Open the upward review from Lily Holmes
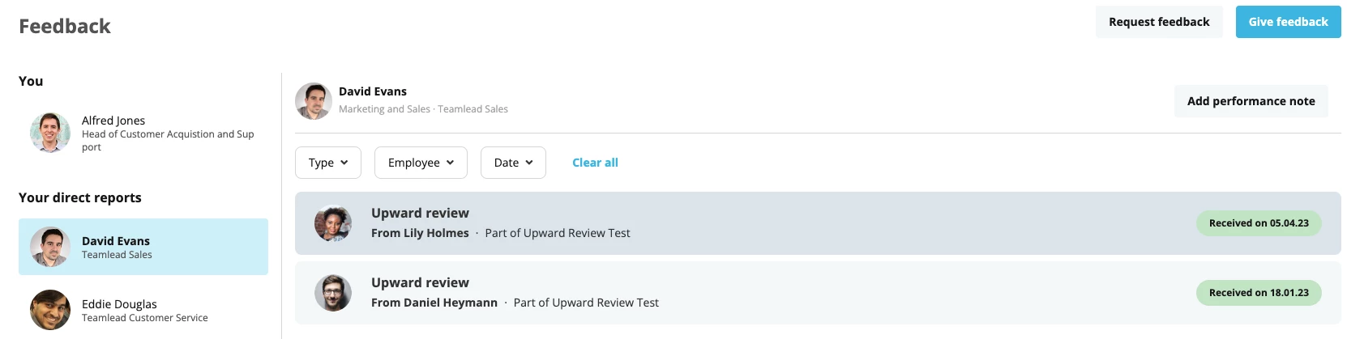This screenshot has height=339, width=1347. click(x=818, y=223)
